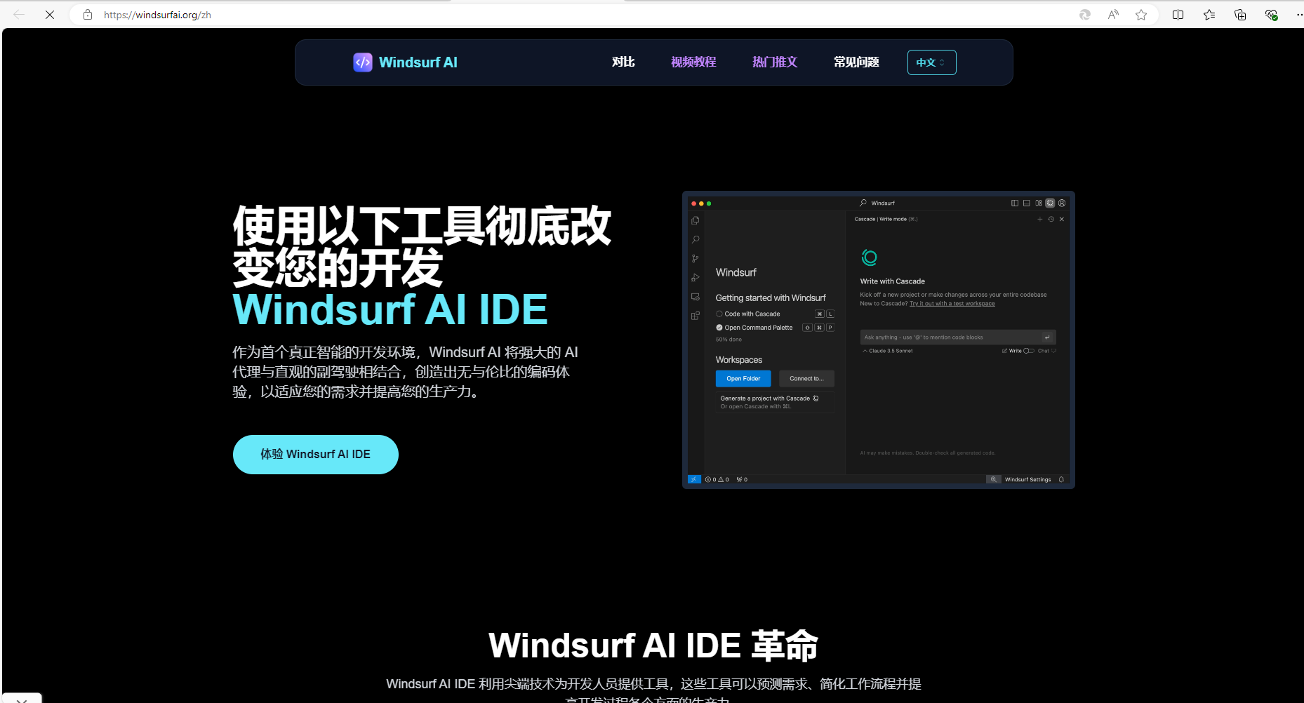Open the Favorites list in the toolbar
The width and height of the screenshot is (1304, 703).
(1209, 15)
